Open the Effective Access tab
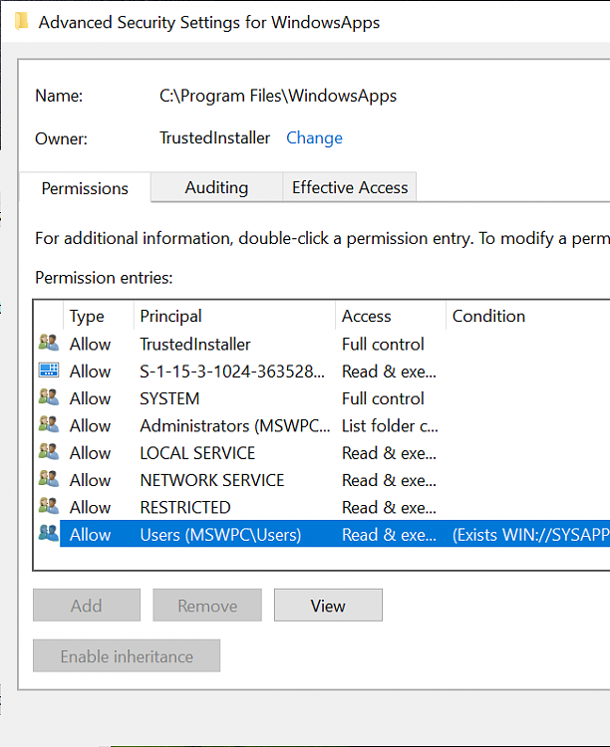The width and height of the screenshot is (610, 747). 350,187
